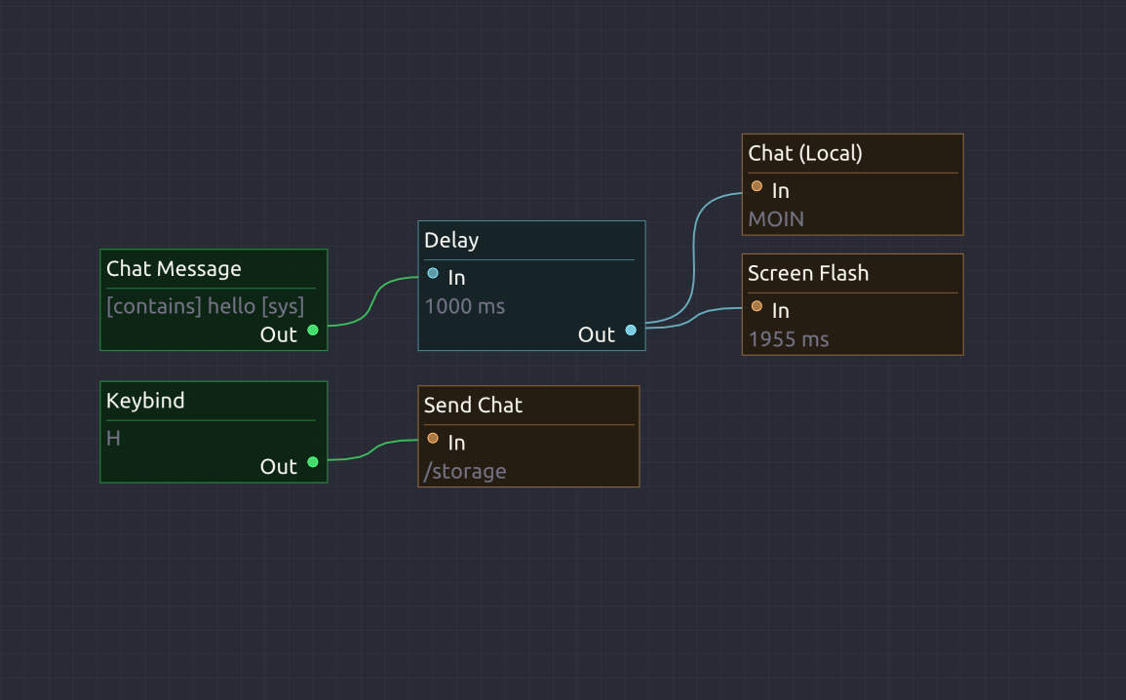Screen dimensions: 1126x700
Task: Select the Screen Flash node title
Action: tap(808, 273)
